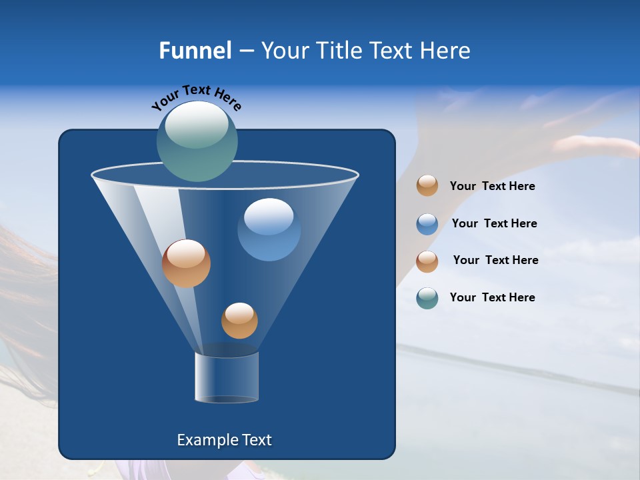Click the second 'Your Text Here' legend label
640x480 pixels.
click(x=495, y=223)
